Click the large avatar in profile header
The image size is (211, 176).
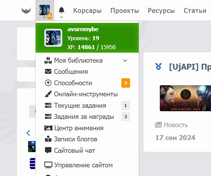coord(53,38)
